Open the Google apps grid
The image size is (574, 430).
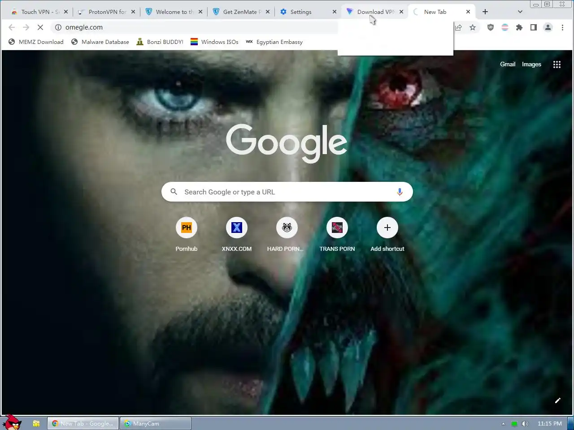[557, 64]
